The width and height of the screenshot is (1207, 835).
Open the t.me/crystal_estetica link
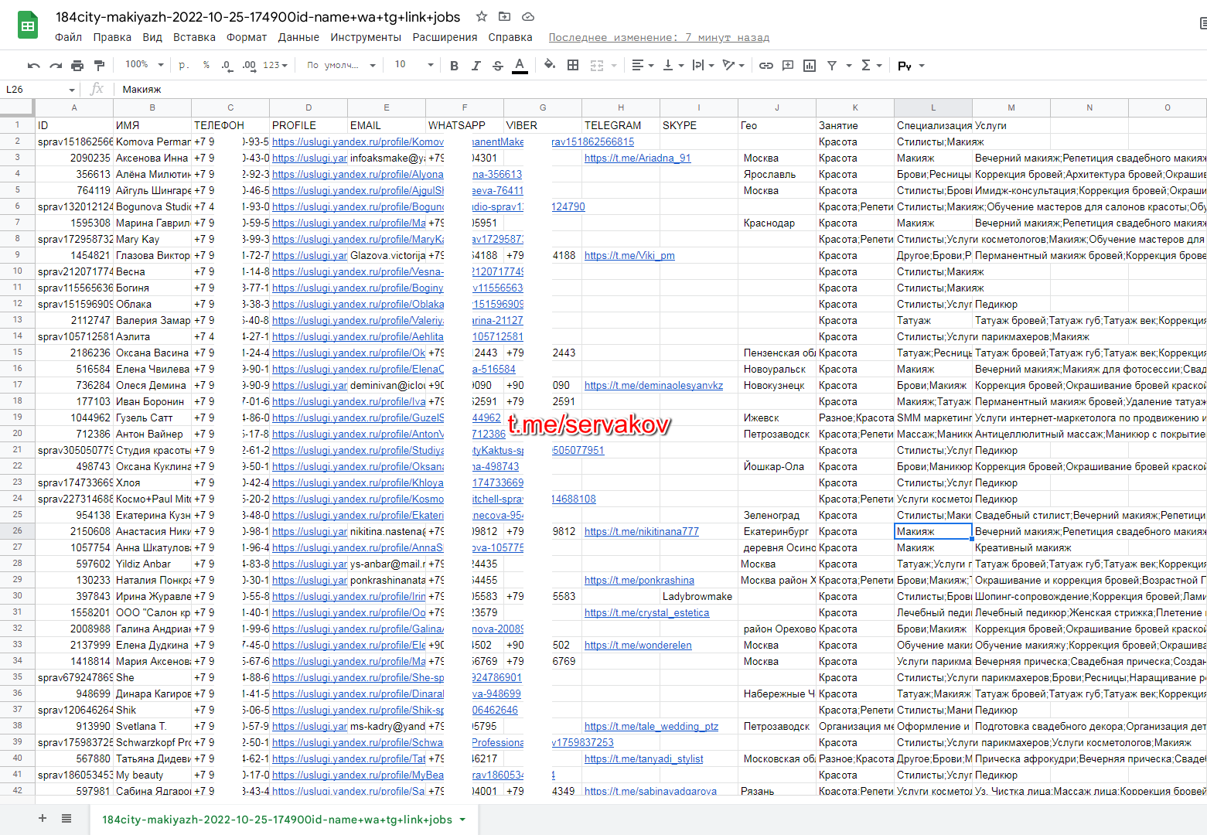pos(646,612)
